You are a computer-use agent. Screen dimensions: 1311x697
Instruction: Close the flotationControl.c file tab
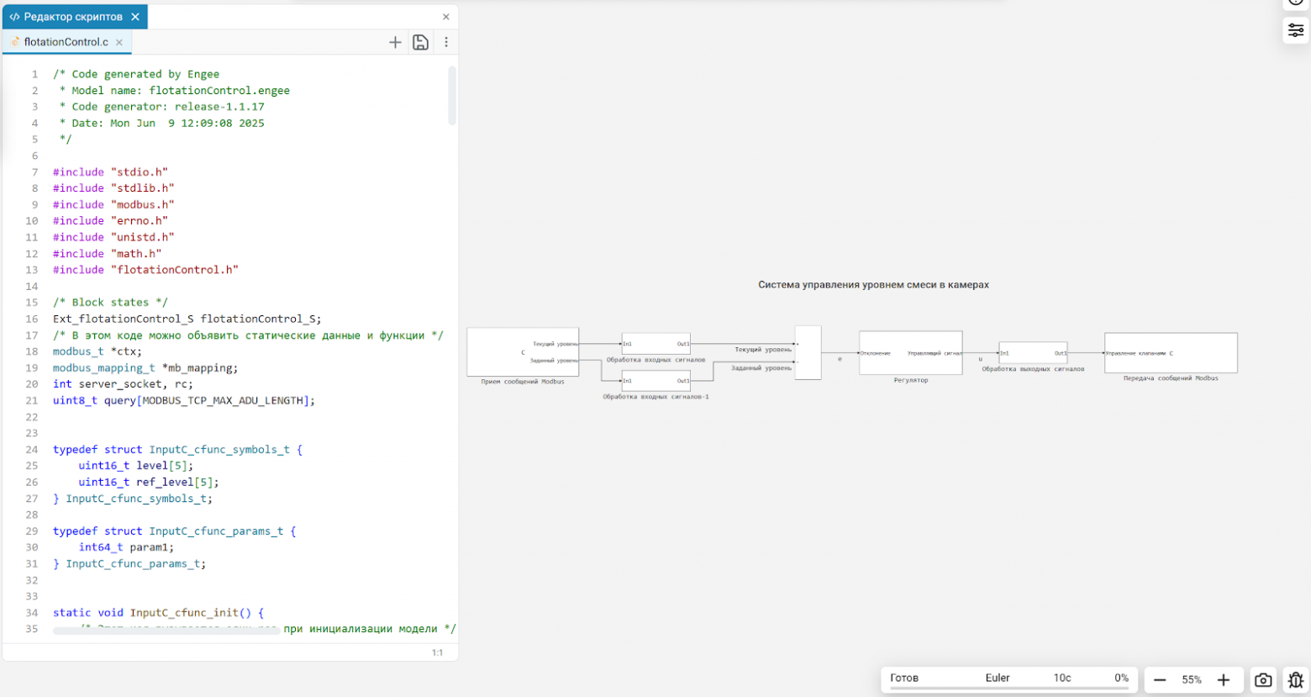119,42
